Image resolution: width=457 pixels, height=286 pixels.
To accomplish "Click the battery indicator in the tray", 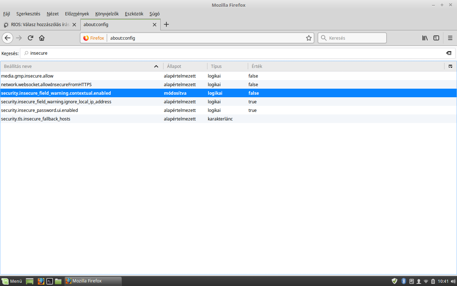I will (433, 281).
